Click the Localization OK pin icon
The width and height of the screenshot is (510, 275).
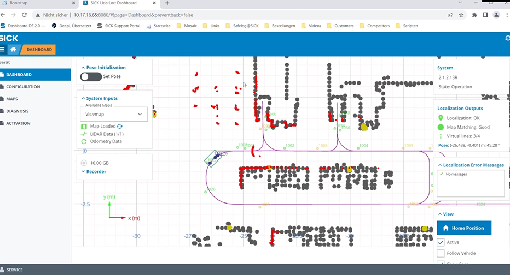441,118
